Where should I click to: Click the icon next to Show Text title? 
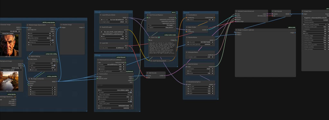point(159,37)
